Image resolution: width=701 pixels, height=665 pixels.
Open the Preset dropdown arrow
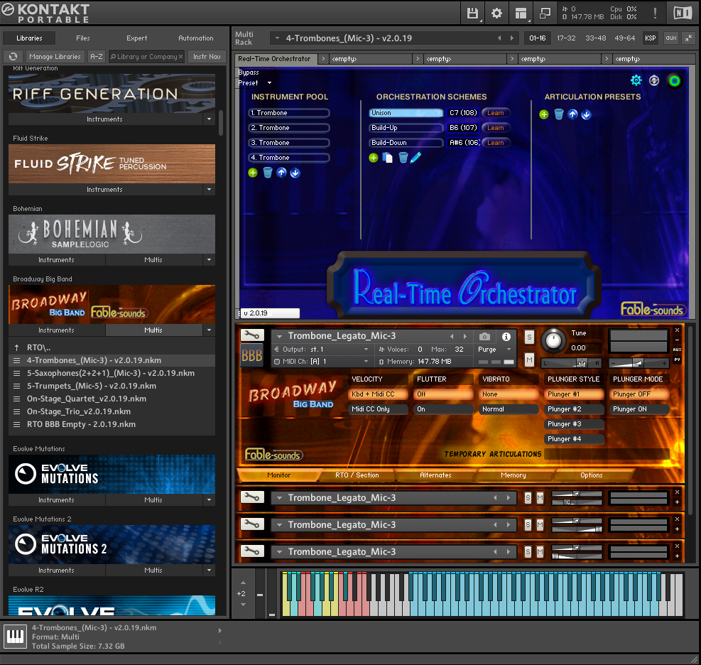coord(269,82)
